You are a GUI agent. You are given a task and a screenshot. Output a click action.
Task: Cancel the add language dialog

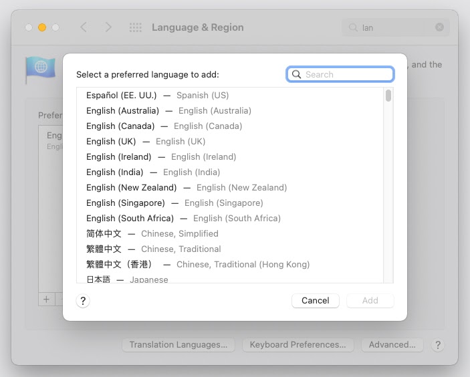[316, 301]
